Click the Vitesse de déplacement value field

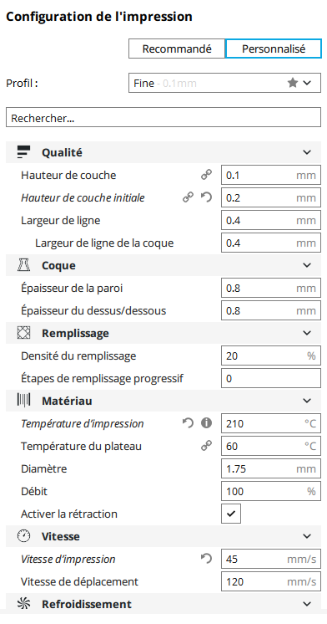pyautogui.click(x=271, y=581)
